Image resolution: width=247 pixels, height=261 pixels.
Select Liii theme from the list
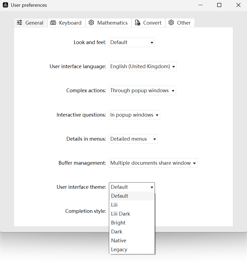pyautogui.click(x=114, y=205)
